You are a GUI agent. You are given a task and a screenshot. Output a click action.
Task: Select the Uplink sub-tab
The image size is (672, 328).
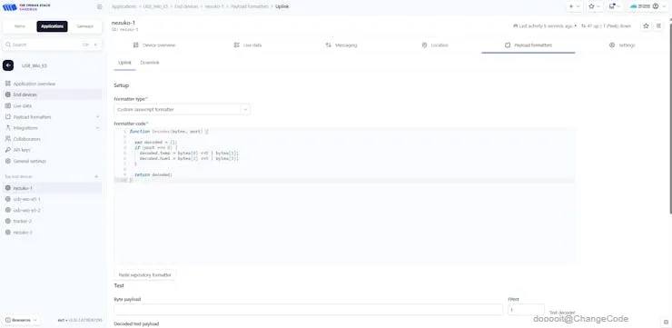coord(124,63)
